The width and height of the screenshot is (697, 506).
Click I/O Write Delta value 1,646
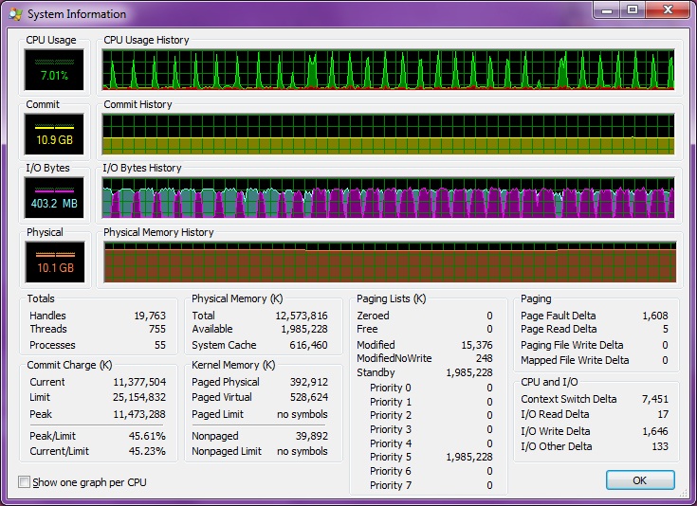point(655,431)
